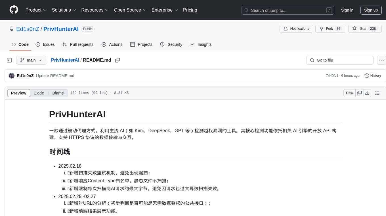386x216 pixels.
Task: Open the Raw file view
Action: [349, 93]
